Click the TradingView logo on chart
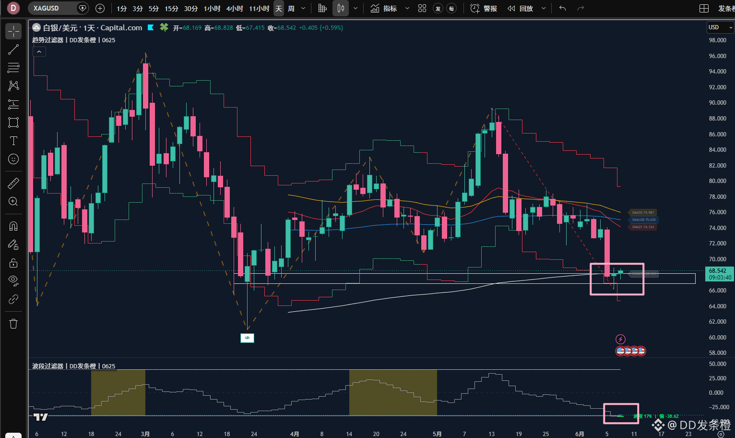Viewport: 735px width, 438px height. click(x=41, y=417)
